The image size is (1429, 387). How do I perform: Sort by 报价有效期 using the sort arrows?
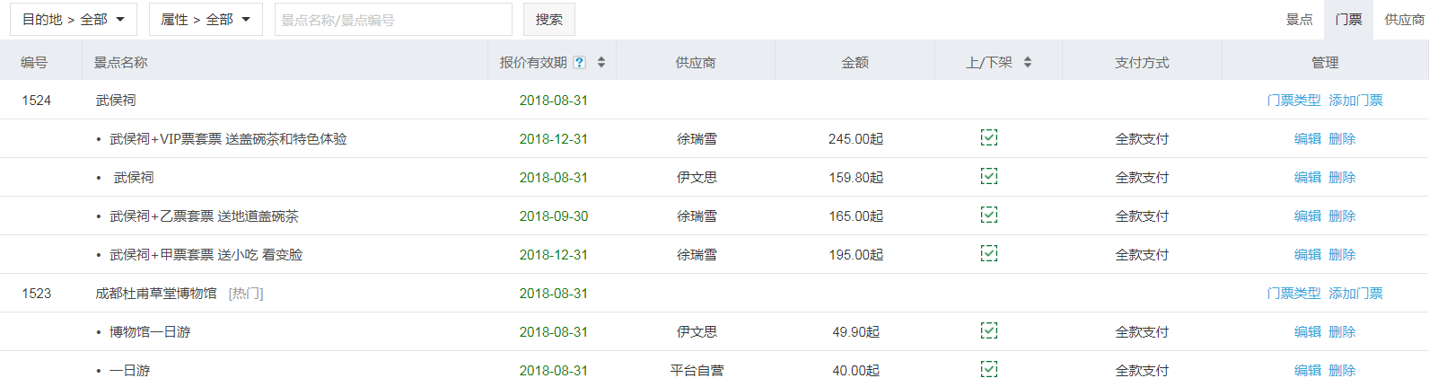601,62
